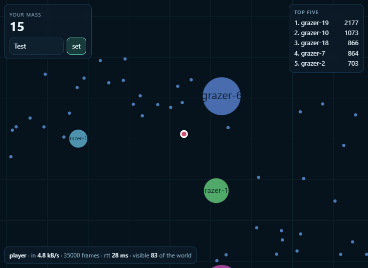Click the large blue grazer-6 cell

coord(221,96)
